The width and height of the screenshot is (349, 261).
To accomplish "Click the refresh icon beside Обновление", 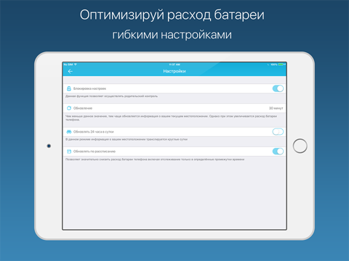I will tap(69, 108).
